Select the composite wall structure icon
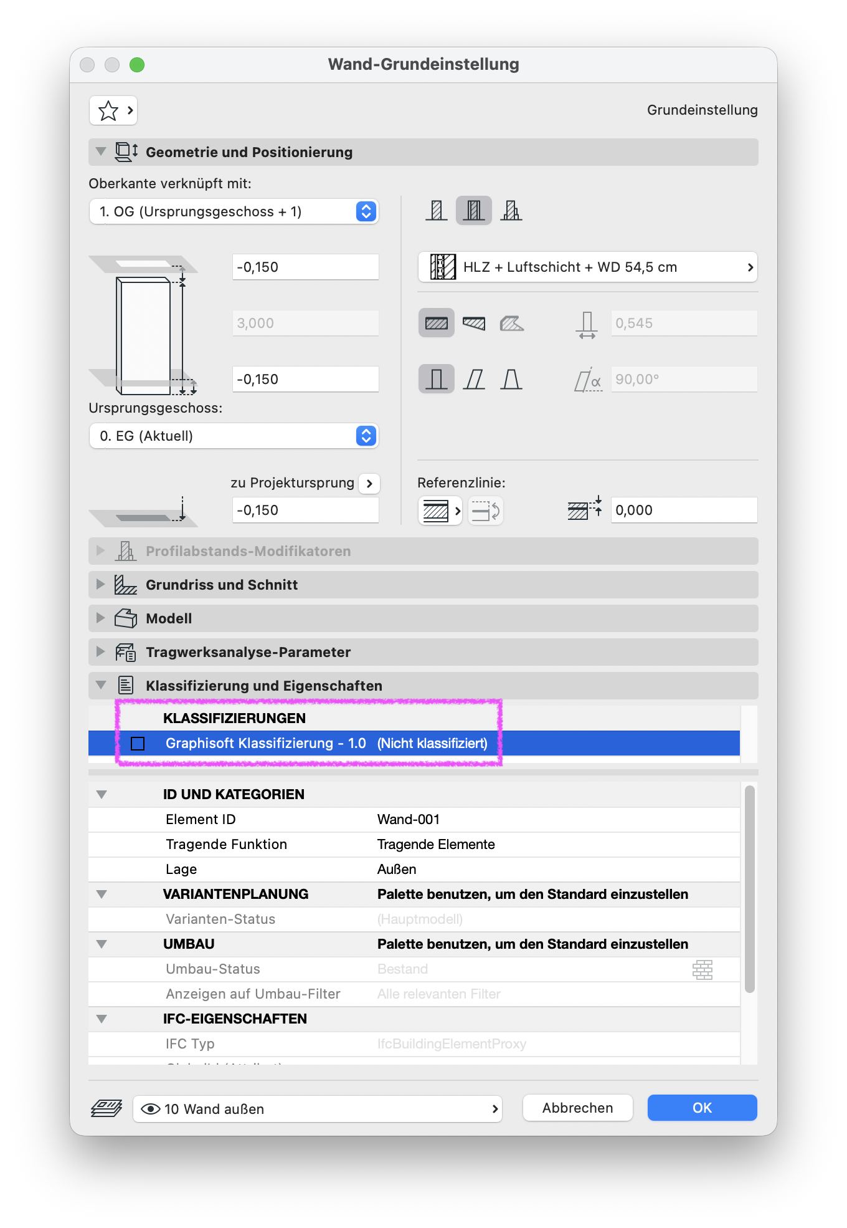The height and width of the screenshot is (1228, 847). coord(474,211)
